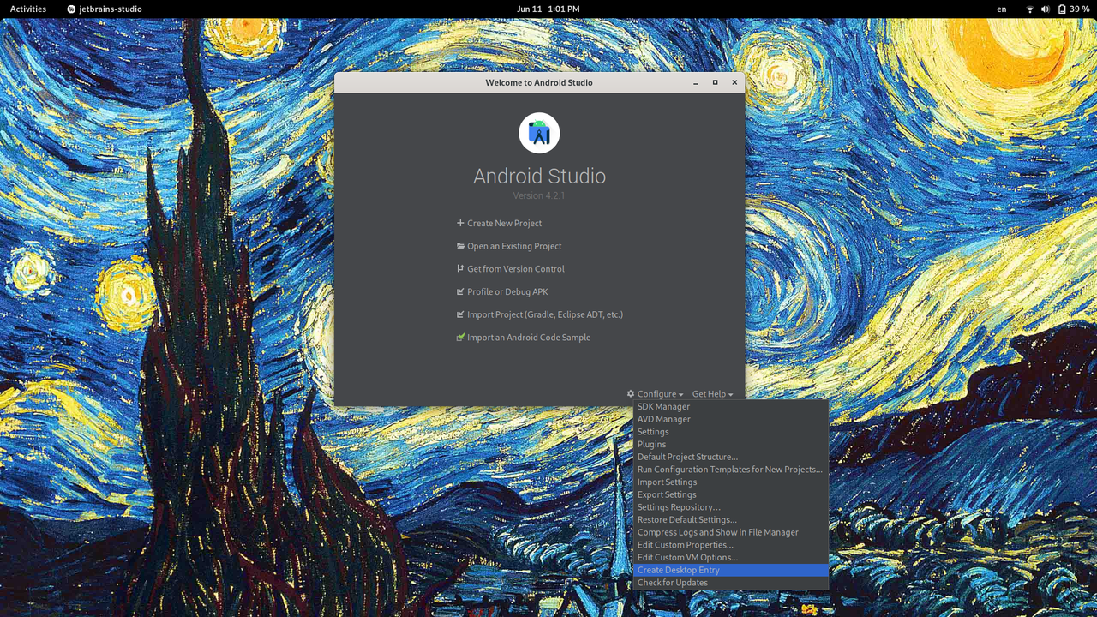The image size is (1097, 617).
Task: Click the jetbrains-studio app icon in top bar
Action: 71,9
